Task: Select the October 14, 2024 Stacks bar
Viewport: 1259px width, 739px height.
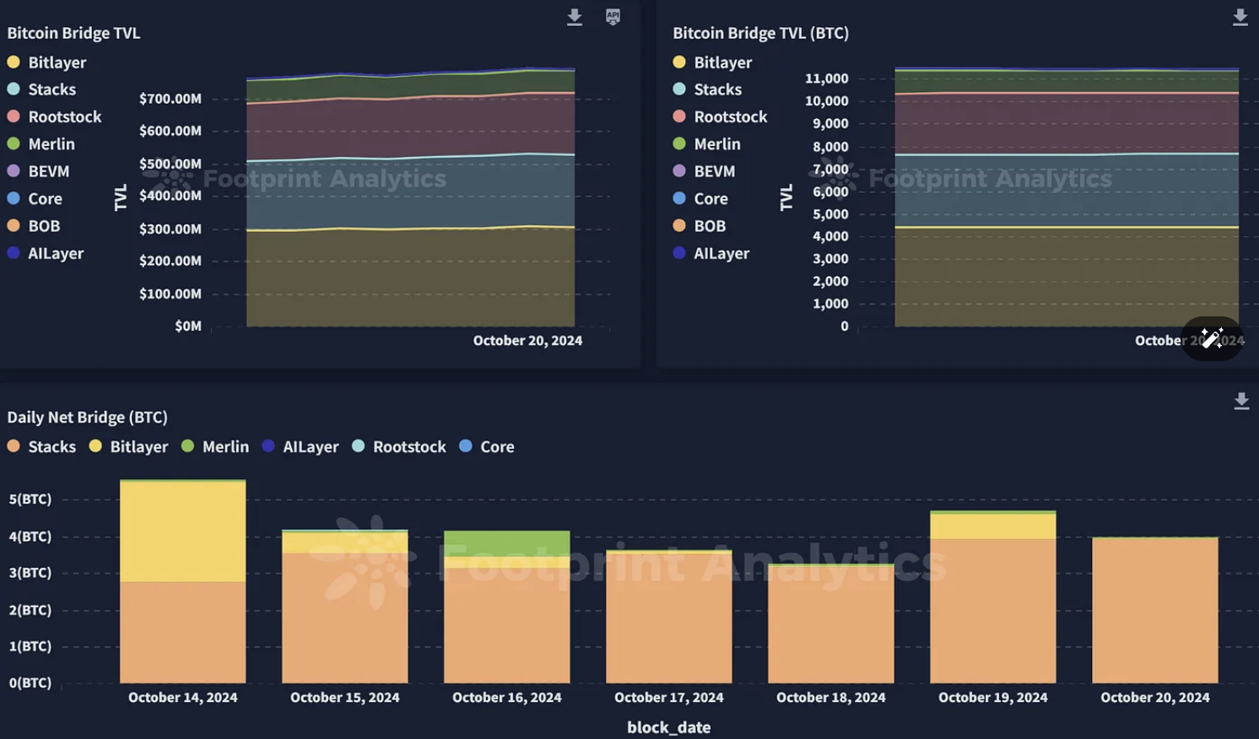Action: tap(183, 632)
